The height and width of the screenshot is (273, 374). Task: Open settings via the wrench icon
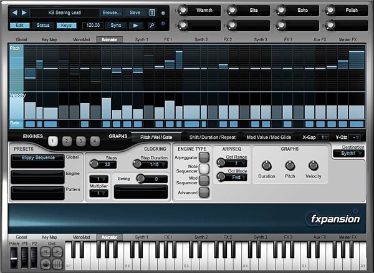[151, 25]
